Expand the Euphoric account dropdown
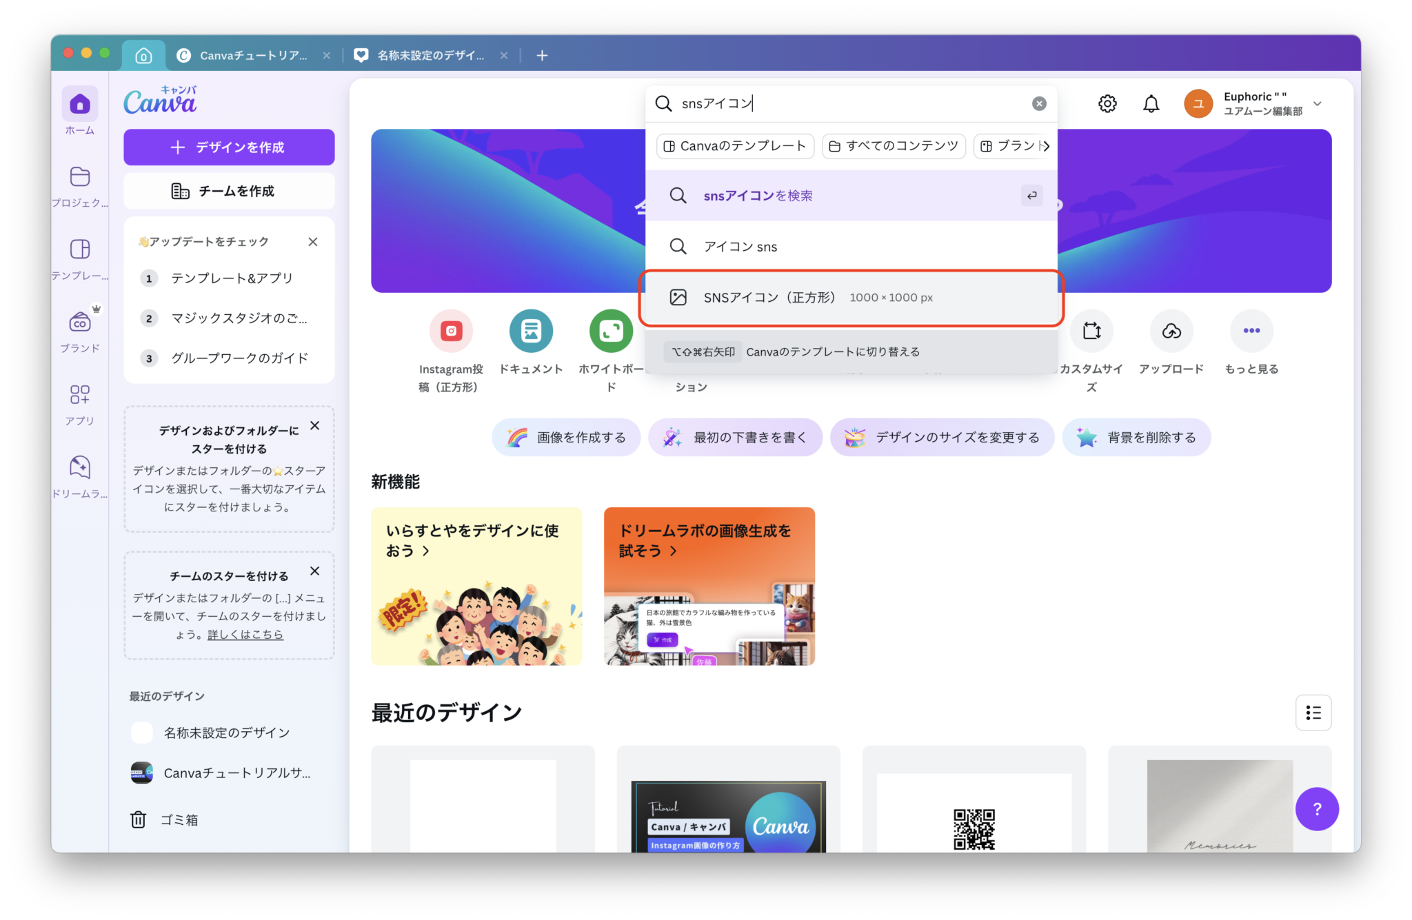Image resolution: width=1412 pixels, height=920 pixels. (1318, 103)
